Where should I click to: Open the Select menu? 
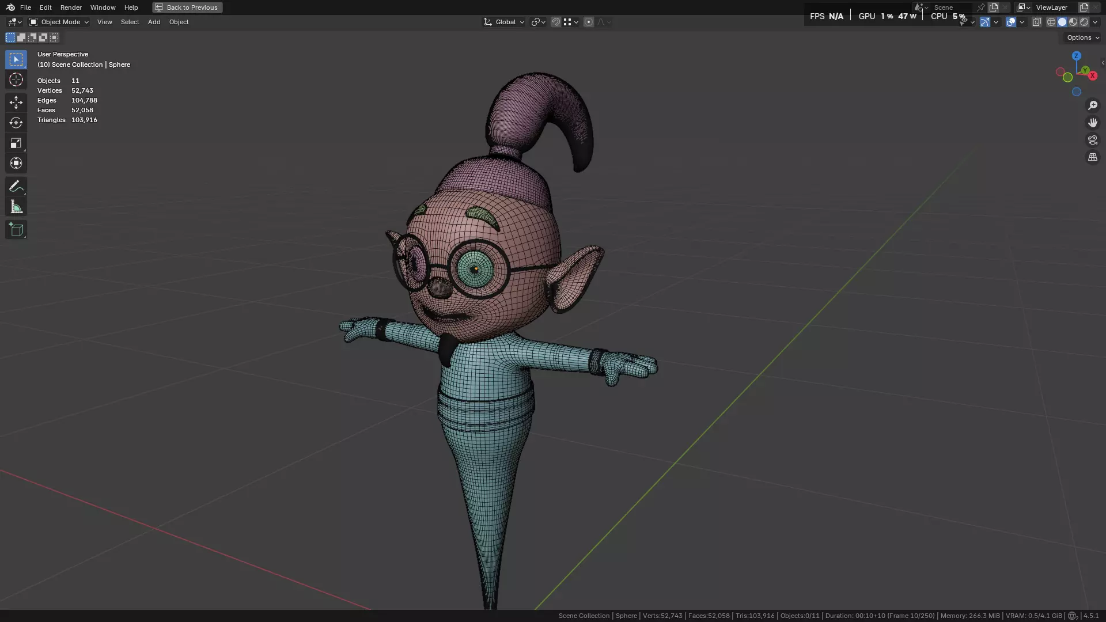[x=130, y=22]
